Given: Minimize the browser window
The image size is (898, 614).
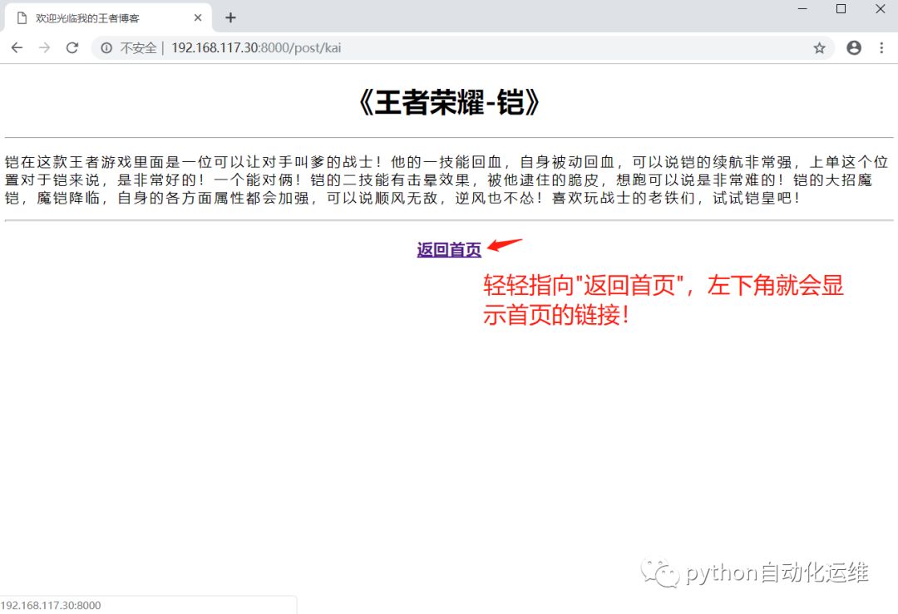Looking at the screenshot, I should click(x=801, y=9).
